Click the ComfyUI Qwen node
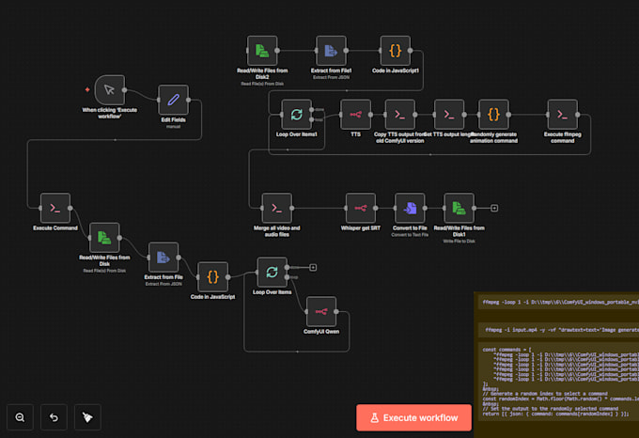Screen dimensions: 639x438 click(321, 312)
